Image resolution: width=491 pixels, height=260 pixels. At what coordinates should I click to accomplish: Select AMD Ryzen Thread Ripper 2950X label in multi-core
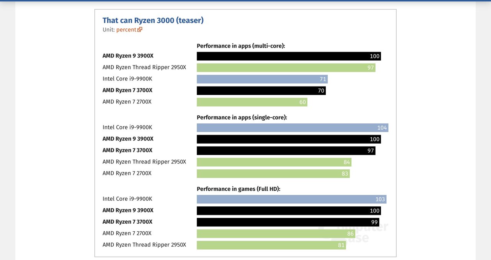[x=144, y=67]
